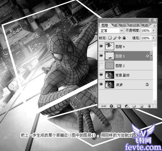
Task: Click the 不透明度 label
Action: (x=133, y=31)
